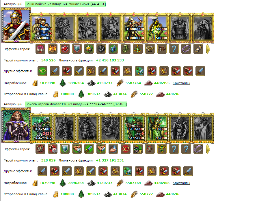Image resolution: width=259 pixels, height=201 pixels.
Task: Click the green XP icon in other effects
Action: point(42,71)
